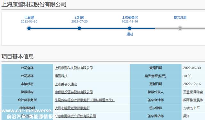
Task: Click the 审核状态 header cell
Action: point(27,84)
